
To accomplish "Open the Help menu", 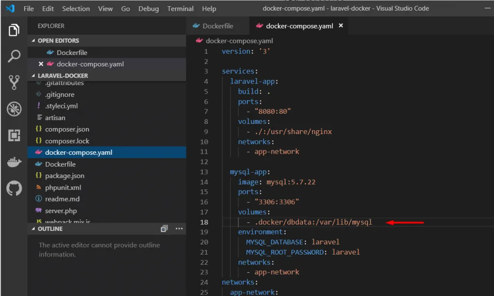I will pyautogui.click(x=209, y=9).
